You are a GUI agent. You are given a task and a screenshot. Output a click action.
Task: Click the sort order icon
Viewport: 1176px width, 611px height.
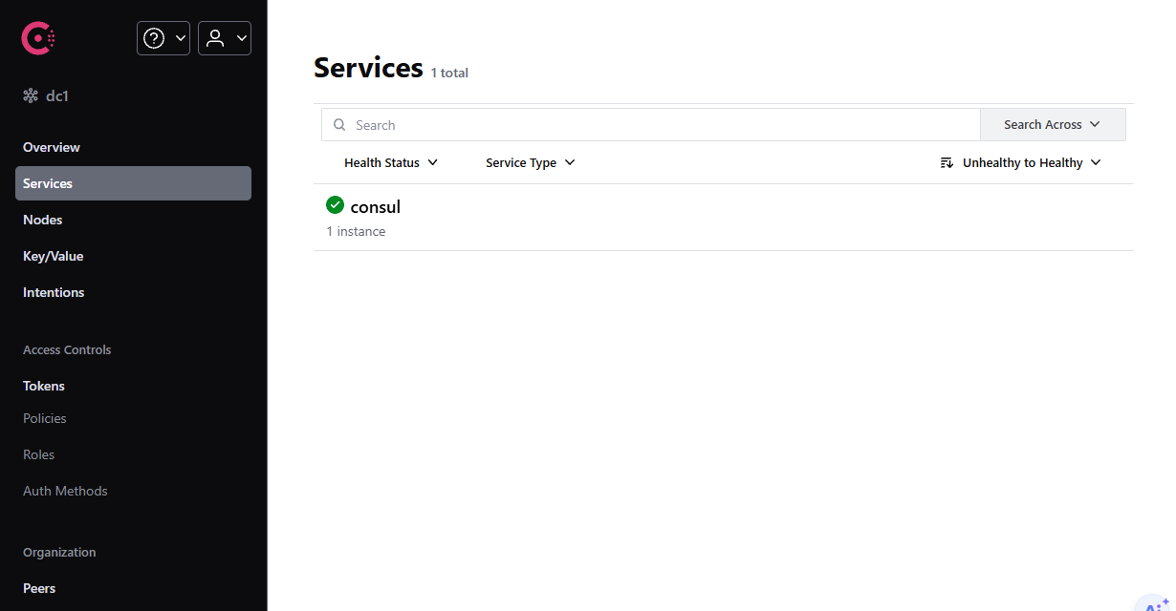(x=947, y=163)
